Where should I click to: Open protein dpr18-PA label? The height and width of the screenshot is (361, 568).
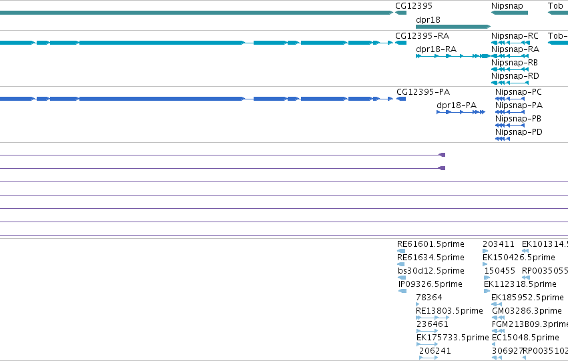457,105
